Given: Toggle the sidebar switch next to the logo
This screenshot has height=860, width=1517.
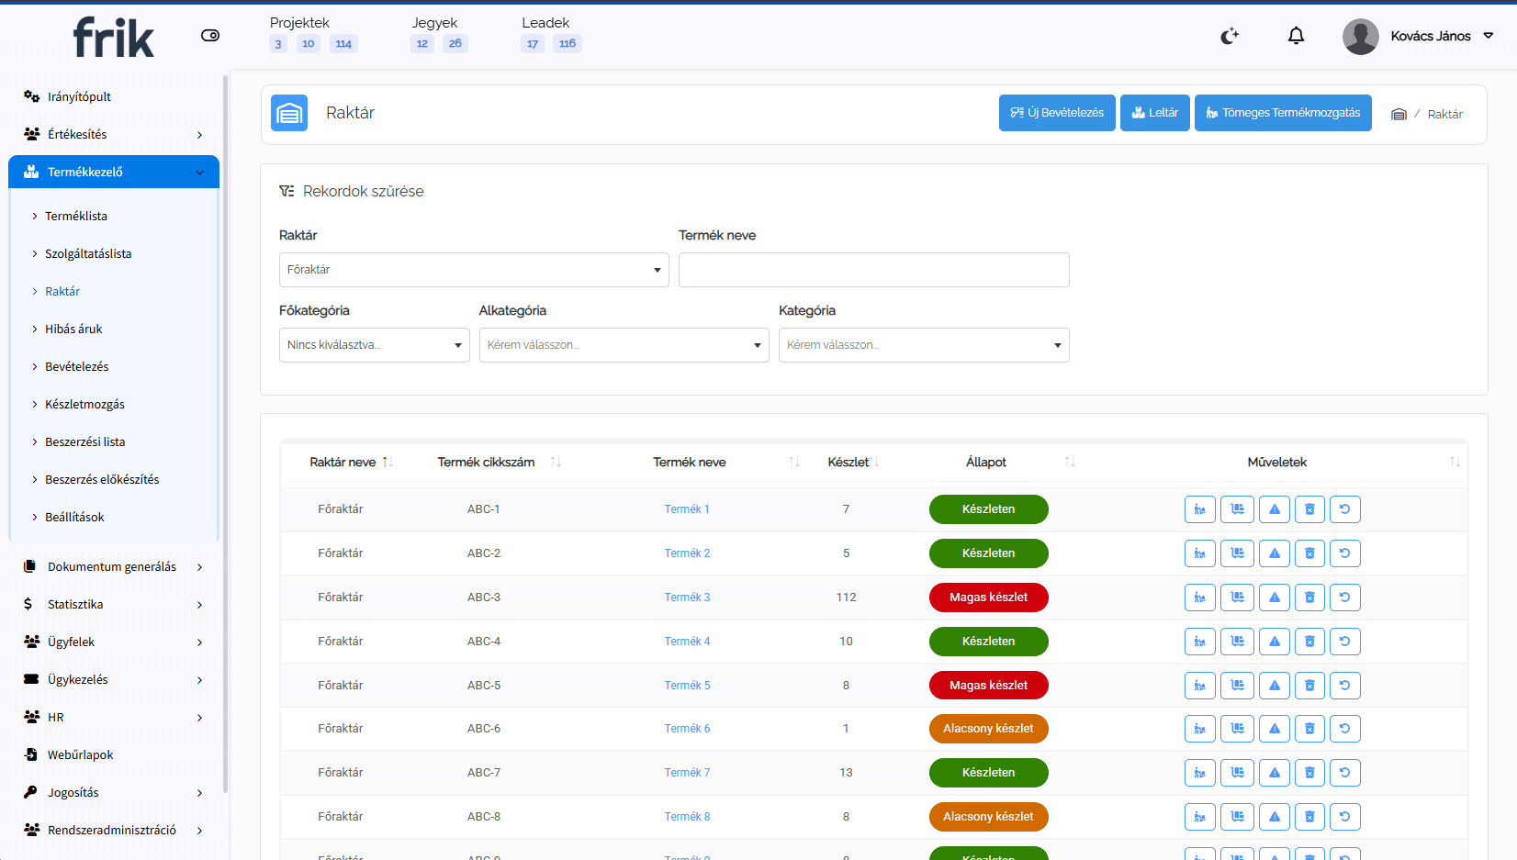Looking at the screenshot, I should (210, 36).
